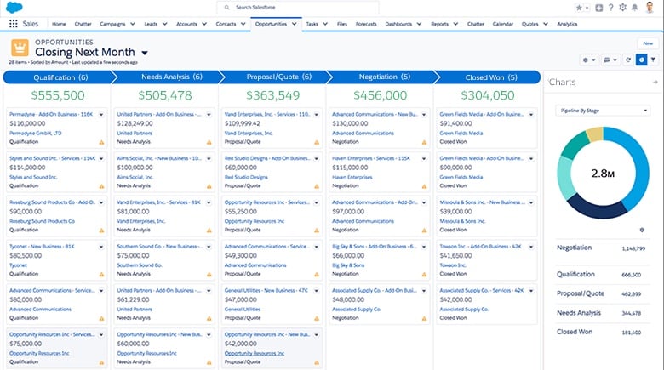Screen dimensions: 664x370
Task: Click warning icon on Aims Social card
Action: coord(209,186)
